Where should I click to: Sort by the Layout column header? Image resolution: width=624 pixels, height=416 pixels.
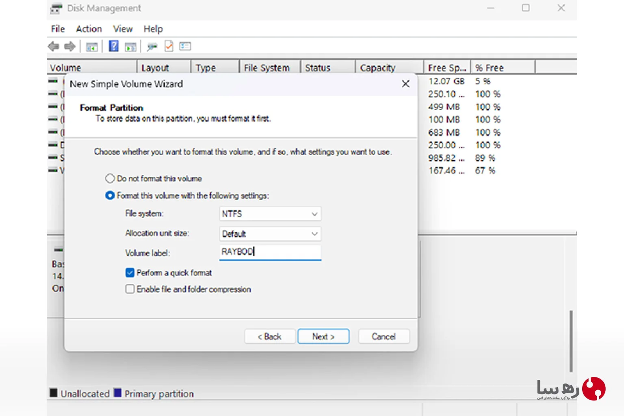(164, 67)
